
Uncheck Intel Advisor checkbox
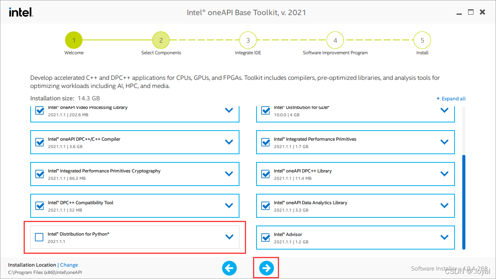(265, 238)
